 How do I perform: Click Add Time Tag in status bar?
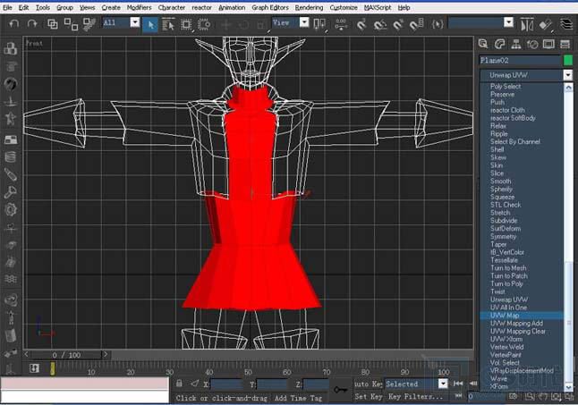(298, 398)
